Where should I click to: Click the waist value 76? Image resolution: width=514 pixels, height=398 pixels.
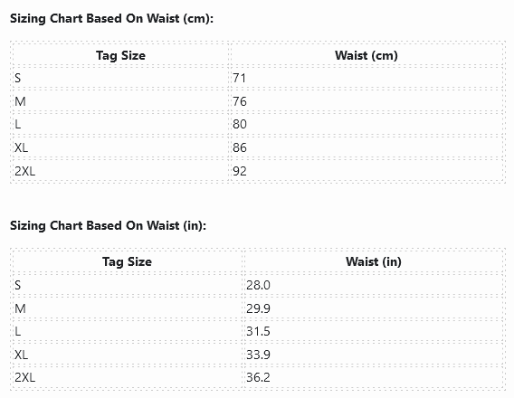click(x=239, y=101)
